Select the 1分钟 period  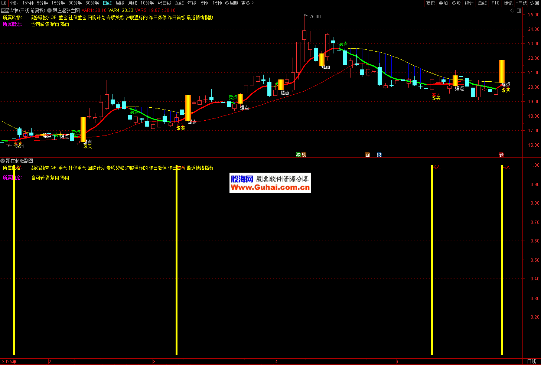[x=28, y=3]
